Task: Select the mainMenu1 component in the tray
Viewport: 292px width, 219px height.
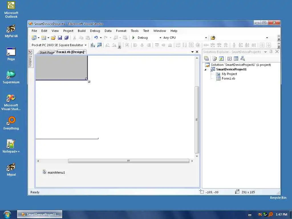Action: (54, 172)
